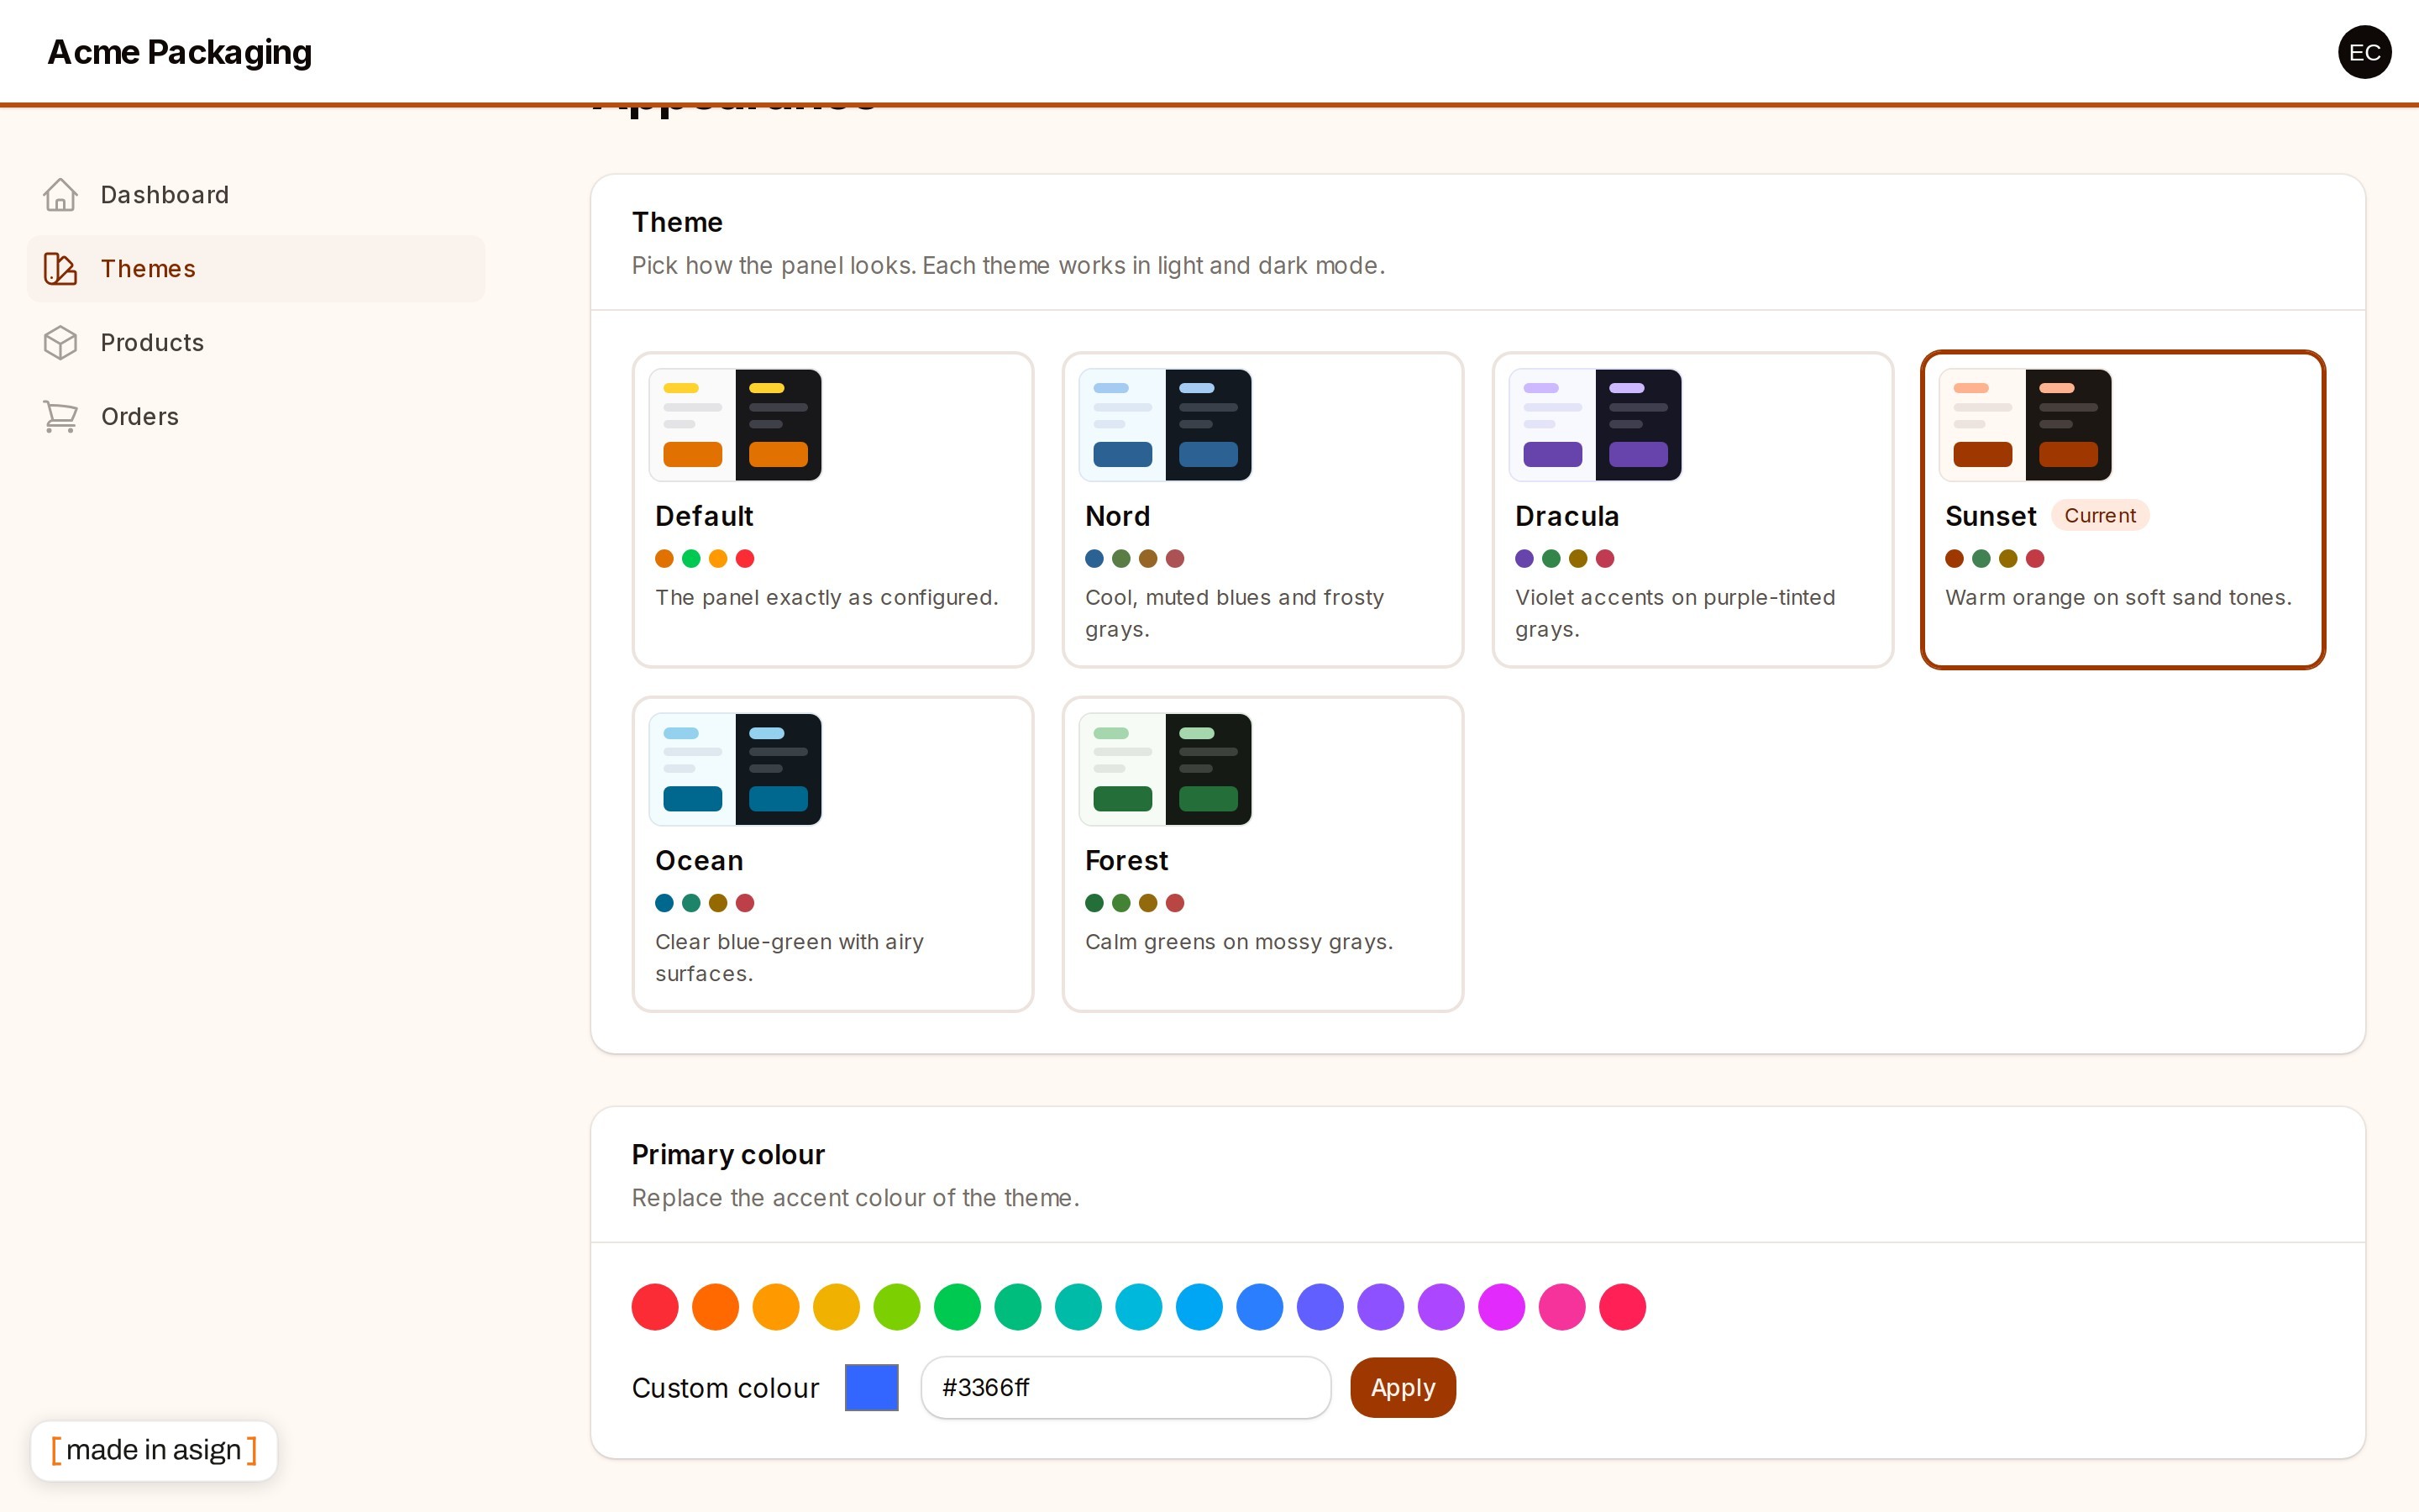2419x1512 pixels.
Task: Select the Default theme card
Action: 832,510
